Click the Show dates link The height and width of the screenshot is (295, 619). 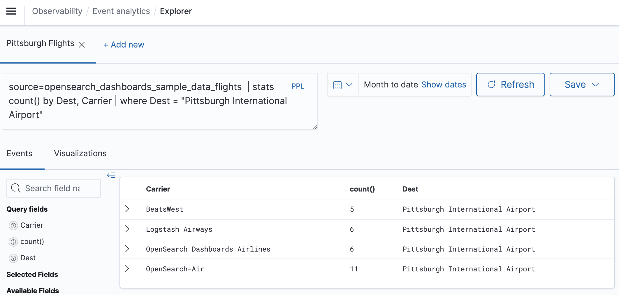[444, 85]
